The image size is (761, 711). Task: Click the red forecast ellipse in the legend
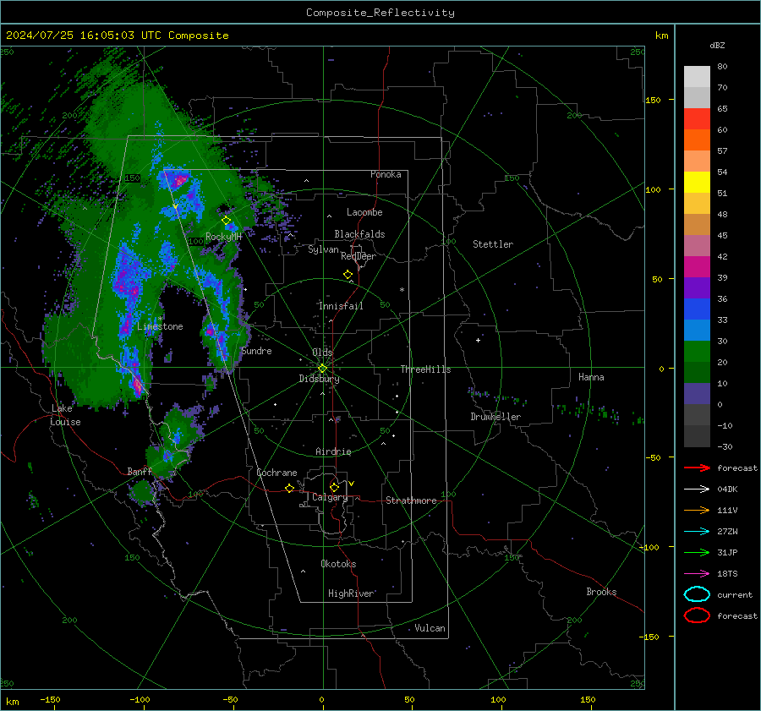pyautogui.click(x=697, y=615)
